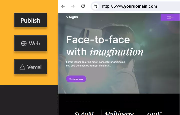Choose the Vercel publish option
This screenshot has width=180, height=115.
(x=31, y=67)
